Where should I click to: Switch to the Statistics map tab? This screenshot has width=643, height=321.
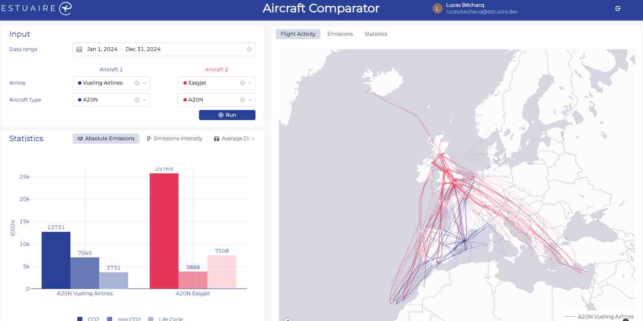[x=376, y=34]
